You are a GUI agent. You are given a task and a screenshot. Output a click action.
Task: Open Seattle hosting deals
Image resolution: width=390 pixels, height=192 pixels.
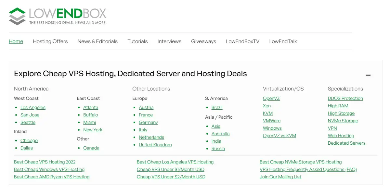coord(28,122)
